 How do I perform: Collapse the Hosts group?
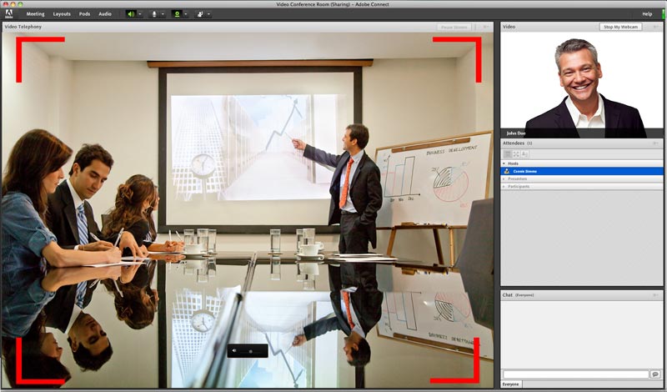[504, 163]
